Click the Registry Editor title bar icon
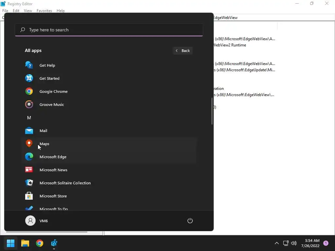Screen dimensions: 335x251 pos(3,4)
